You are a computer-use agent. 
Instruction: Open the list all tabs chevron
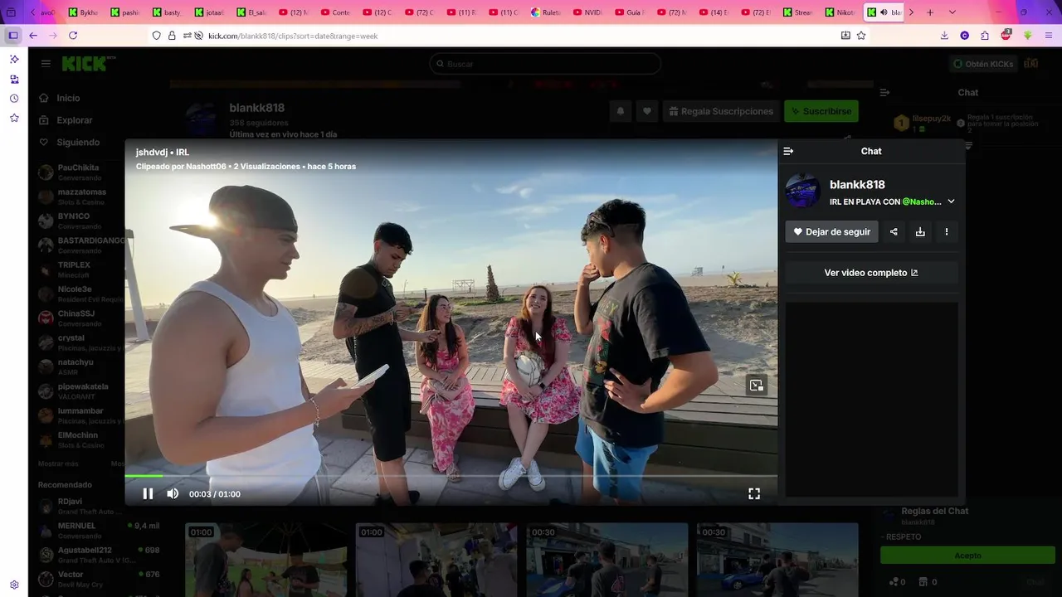pos(952,12)
